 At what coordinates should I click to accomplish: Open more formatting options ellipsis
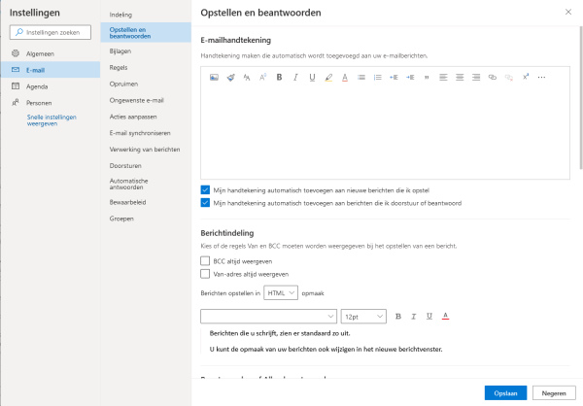[x=541, y=78]
